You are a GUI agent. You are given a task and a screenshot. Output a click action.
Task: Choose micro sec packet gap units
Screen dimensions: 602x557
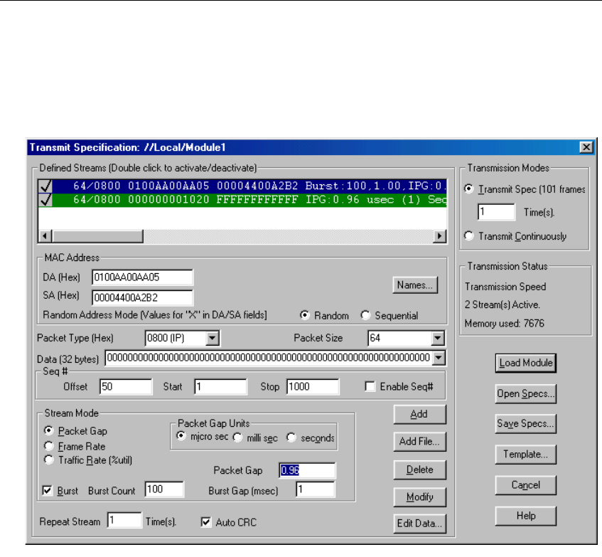(x=181, y=437)
